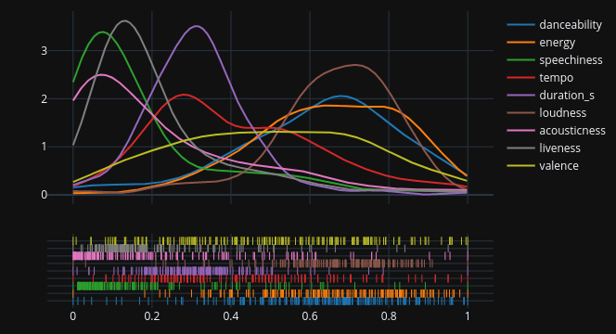Hide the loudness trace in the legend
The image size is (616, 334).
[546, 113]
